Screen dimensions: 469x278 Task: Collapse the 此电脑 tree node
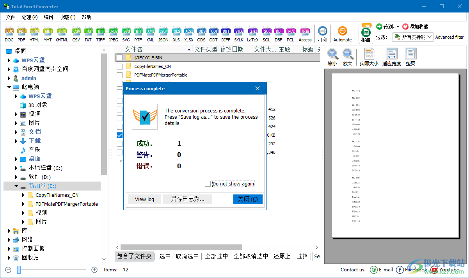click(9, 87)
